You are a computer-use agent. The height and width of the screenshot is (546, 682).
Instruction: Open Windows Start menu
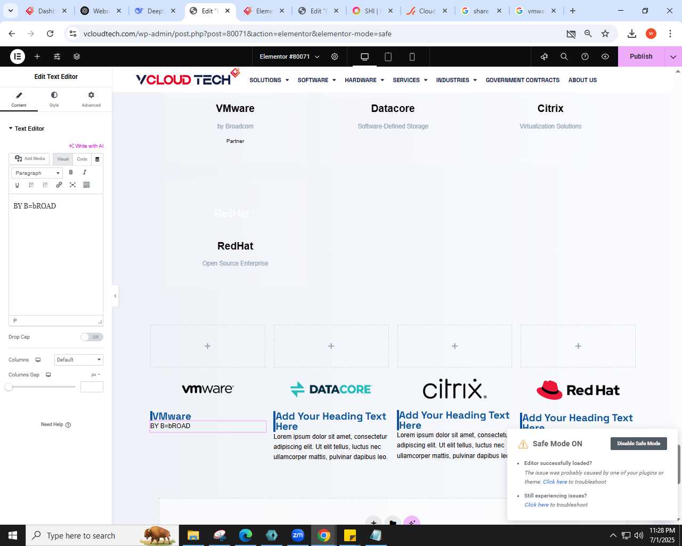point(13,535)
